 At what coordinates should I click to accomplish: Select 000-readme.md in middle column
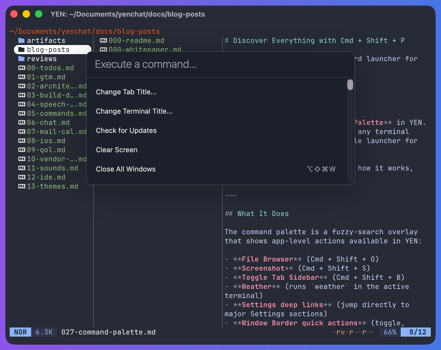(136, 40)
